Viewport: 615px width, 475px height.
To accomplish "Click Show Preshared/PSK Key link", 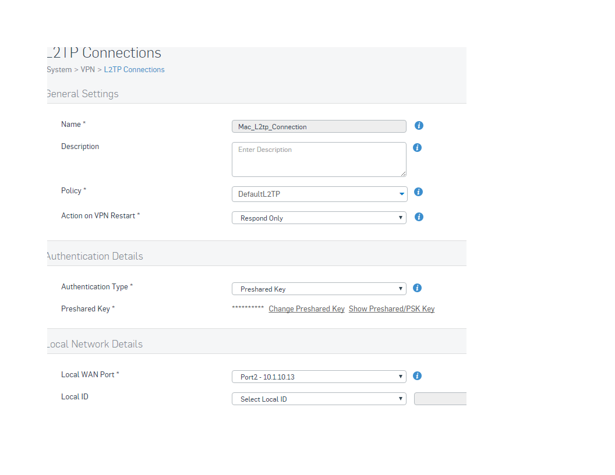I will coord(391,309).
